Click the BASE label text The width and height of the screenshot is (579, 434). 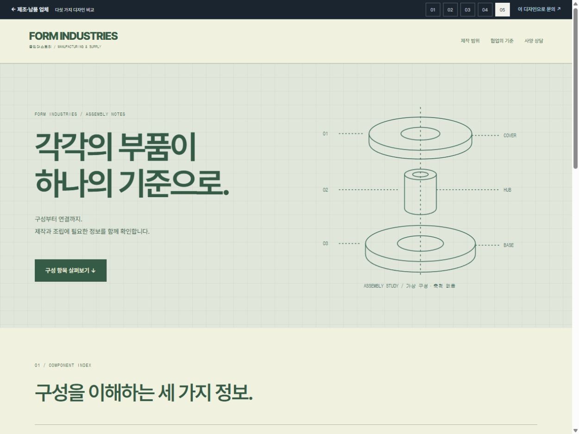(x=509, y=245)
